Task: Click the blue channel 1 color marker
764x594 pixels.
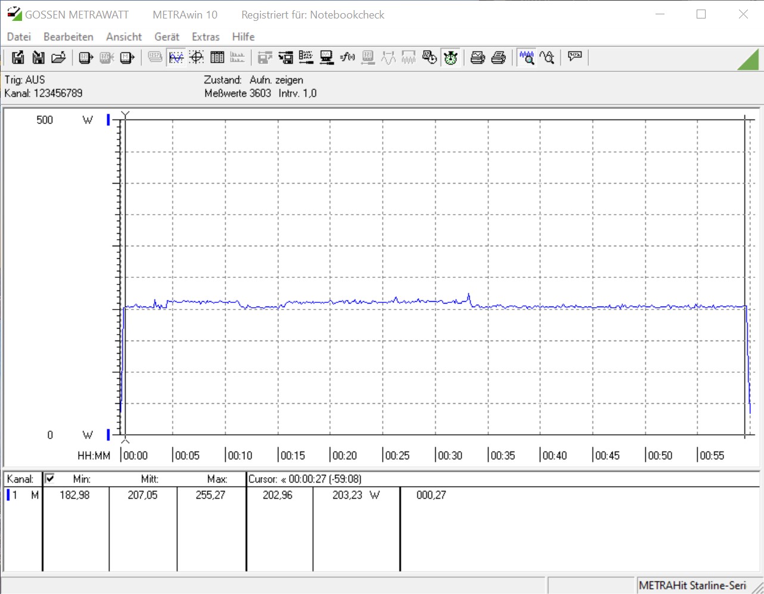Action: tap(8, 495)
